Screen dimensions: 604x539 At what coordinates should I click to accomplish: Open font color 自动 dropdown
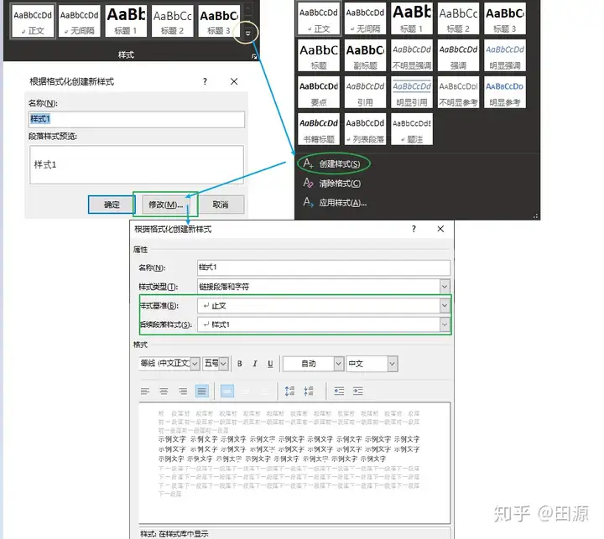[x=338, y=364]
